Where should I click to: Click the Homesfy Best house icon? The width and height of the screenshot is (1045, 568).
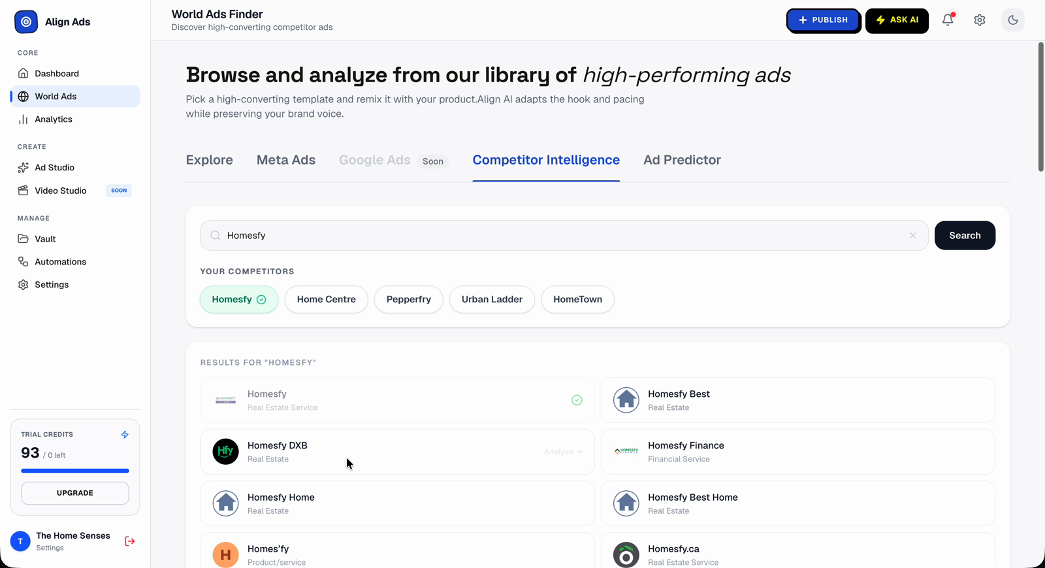(626, 400)
